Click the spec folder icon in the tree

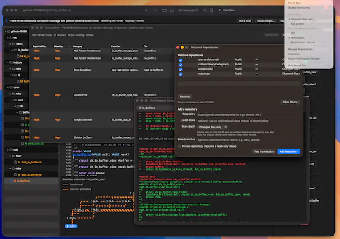coord(11,88)
